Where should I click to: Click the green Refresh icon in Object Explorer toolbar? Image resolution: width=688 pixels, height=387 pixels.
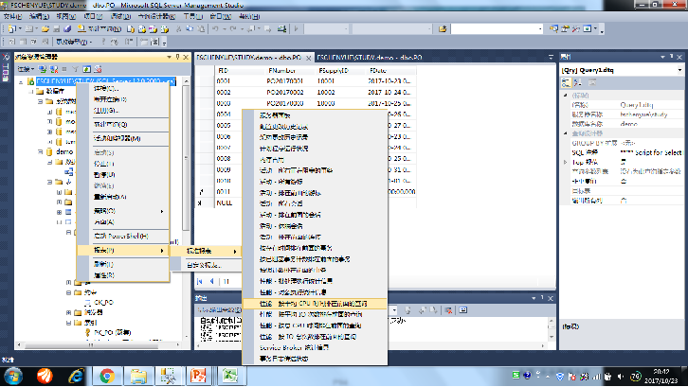pos(87,69)
